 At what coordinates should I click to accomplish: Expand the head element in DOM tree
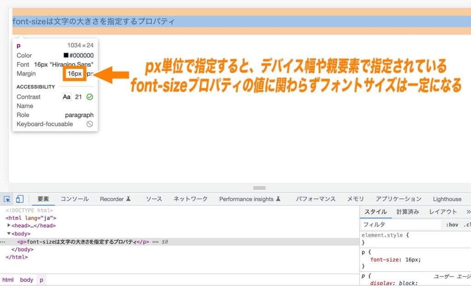click(9, 225)
